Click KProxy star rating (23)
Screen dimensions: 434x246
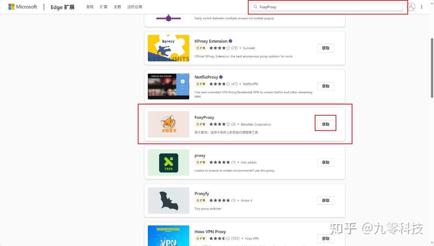223,48
